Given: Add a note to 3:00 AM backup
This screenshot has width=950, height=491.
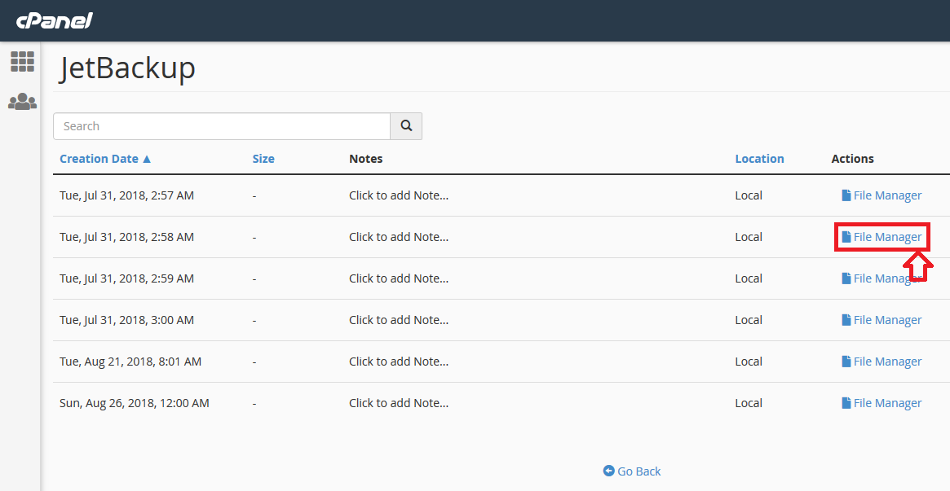Looking at the screenshot, I should pos(399,320).
